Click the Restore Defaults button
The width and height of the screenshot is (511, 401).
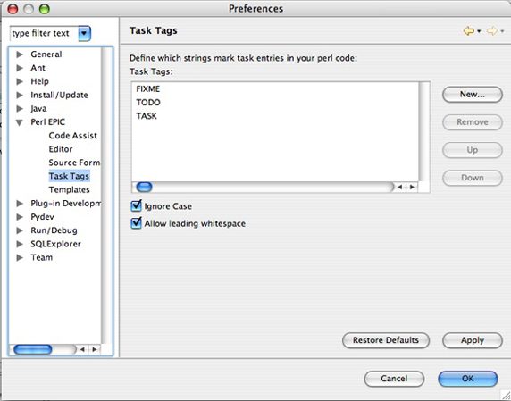pyautogui.click(x=386, y=340)
